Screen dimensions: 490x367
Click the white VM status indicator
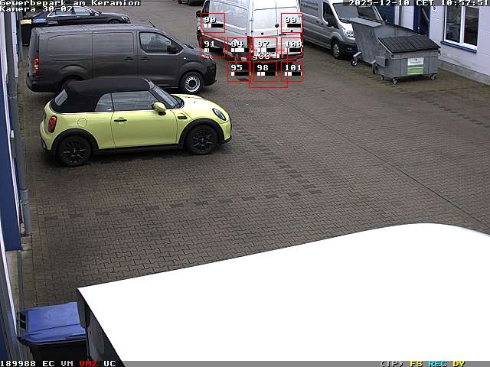(67, 363)
